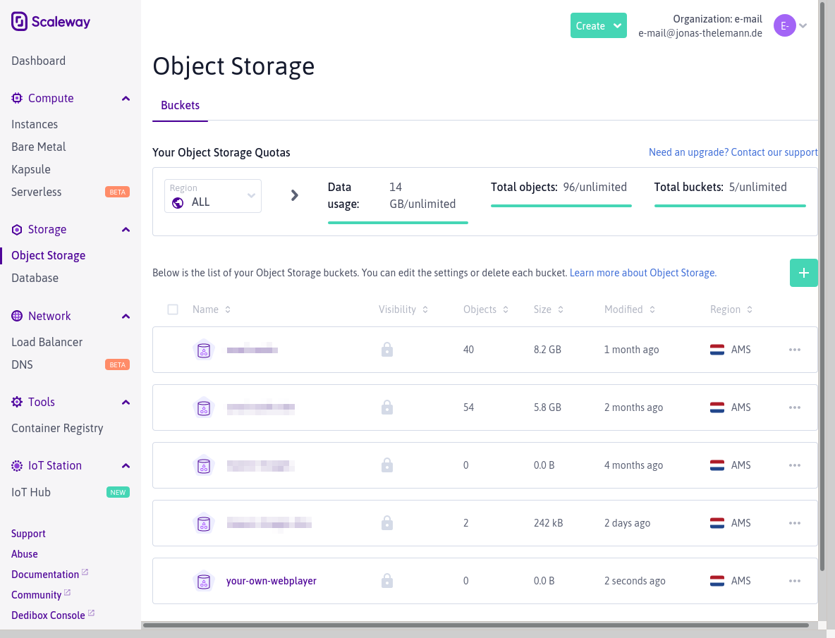
Task: Open Kapsule in sidebar
Action: click(31, 169)
